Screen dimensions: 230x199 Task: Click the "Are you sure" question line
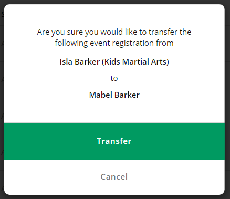click(114, 32)
